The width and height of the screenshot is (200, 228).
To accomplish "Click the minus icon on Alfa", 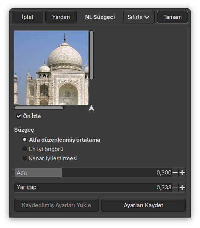I will pyautogui.click(x=175, y=173).
